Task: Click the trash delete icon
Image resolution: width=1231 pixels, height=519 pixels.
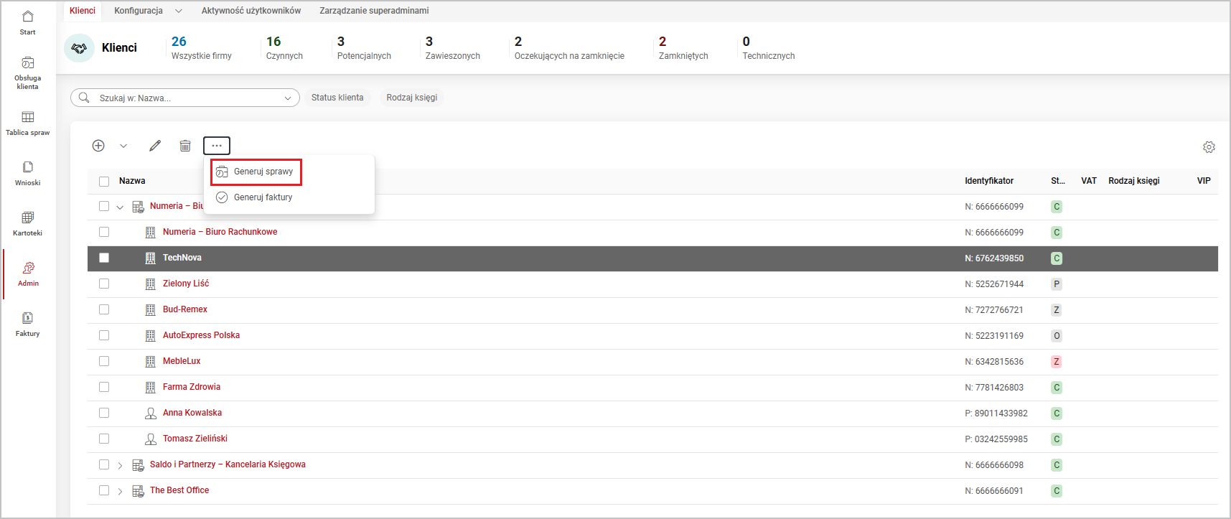Action: click(x=185, y=146)
